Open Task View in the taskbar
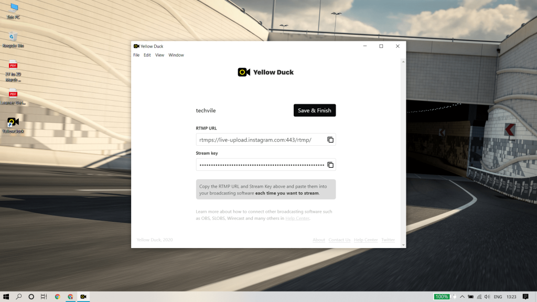This screenshot has height=302, width=537. point(44,297)
